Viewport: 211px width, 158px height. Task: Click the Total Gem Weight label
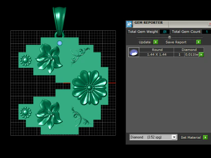(143, 32)
